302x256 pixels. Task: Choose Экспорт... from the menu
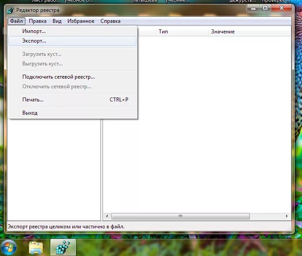72,41
